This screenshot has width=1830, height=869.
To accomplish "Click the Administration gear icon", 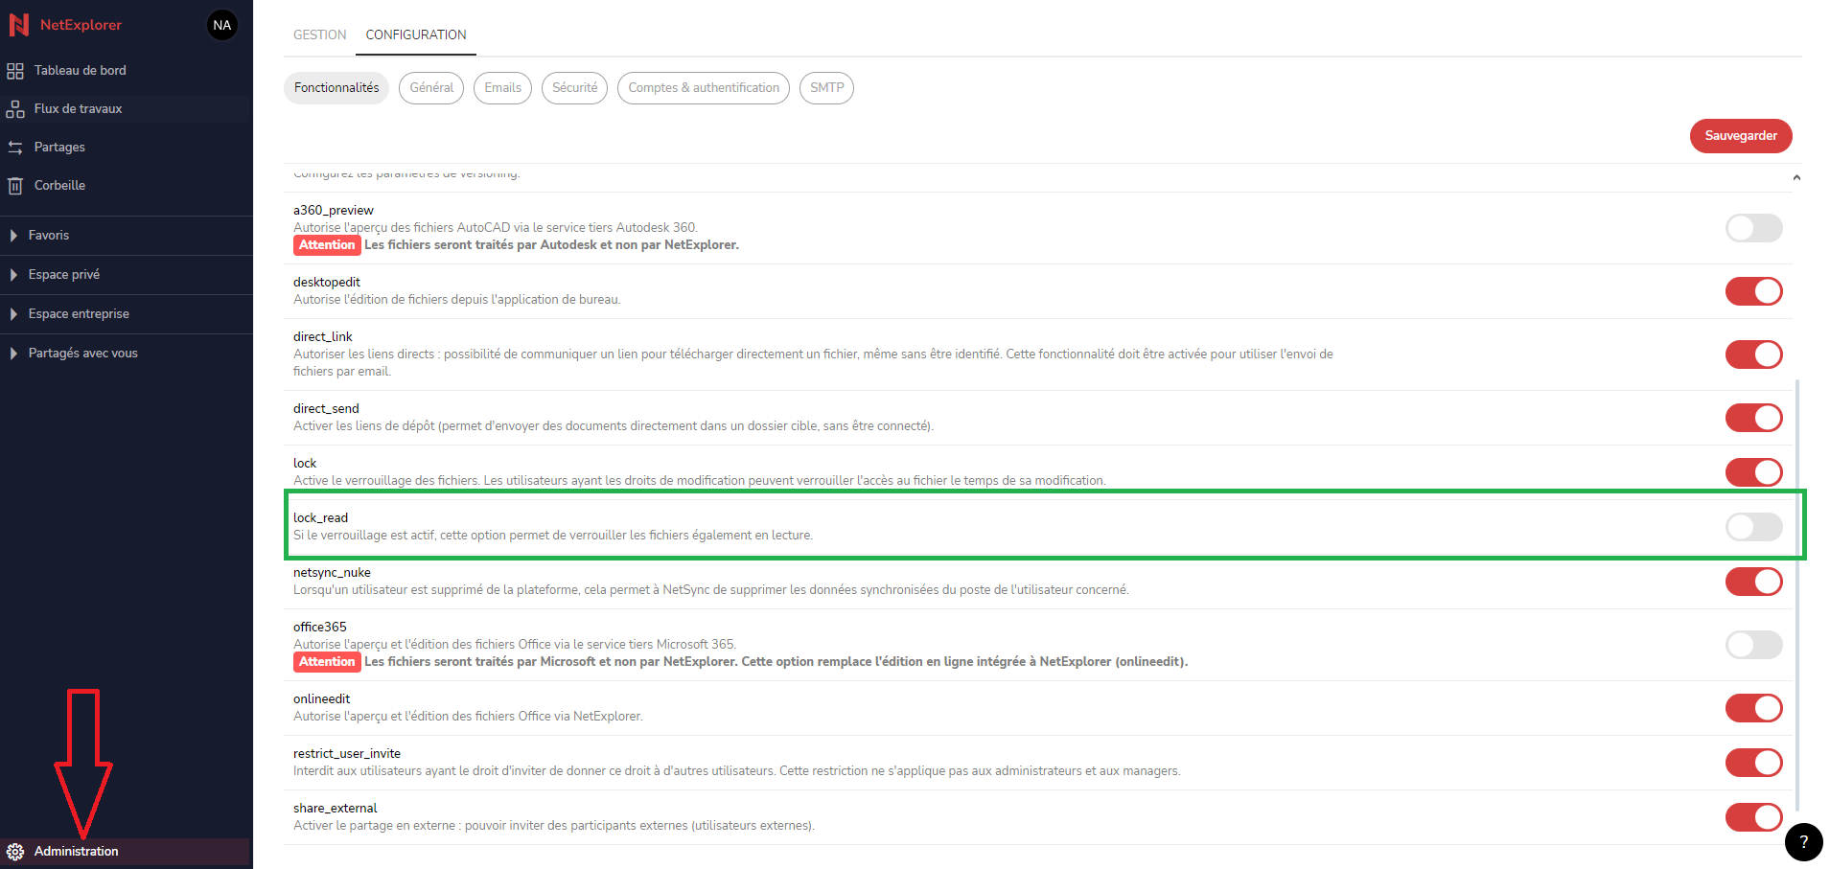I will pyautogui.click(x=15, y=852).
